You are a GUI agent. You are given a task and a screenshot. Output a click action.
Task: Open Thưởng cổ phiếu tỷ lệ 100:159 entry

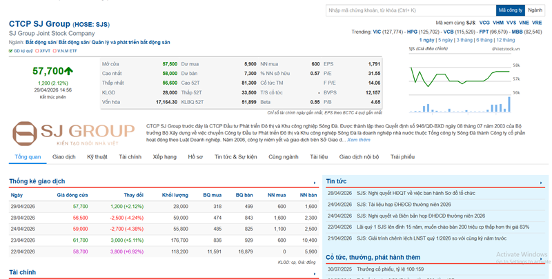click(390, 269)
